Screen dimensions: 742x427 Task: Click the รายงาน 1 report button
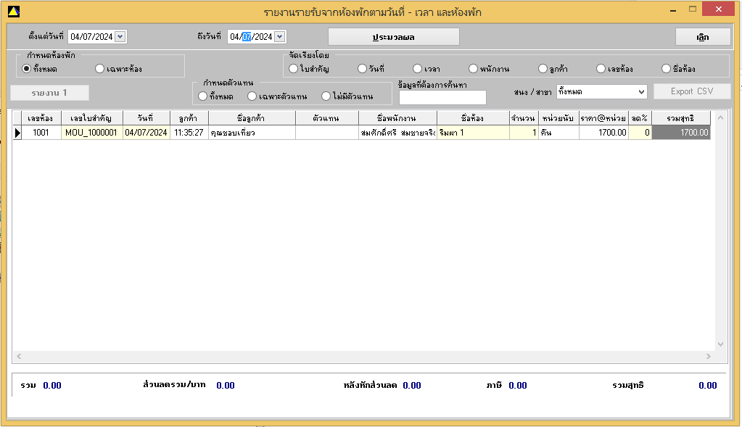click(x=50, y=93)
